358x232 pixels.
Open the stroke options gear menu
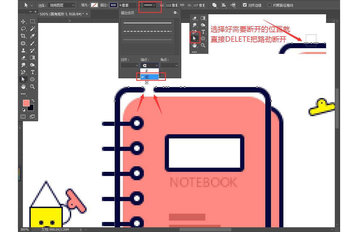click(x=175, y=13)
